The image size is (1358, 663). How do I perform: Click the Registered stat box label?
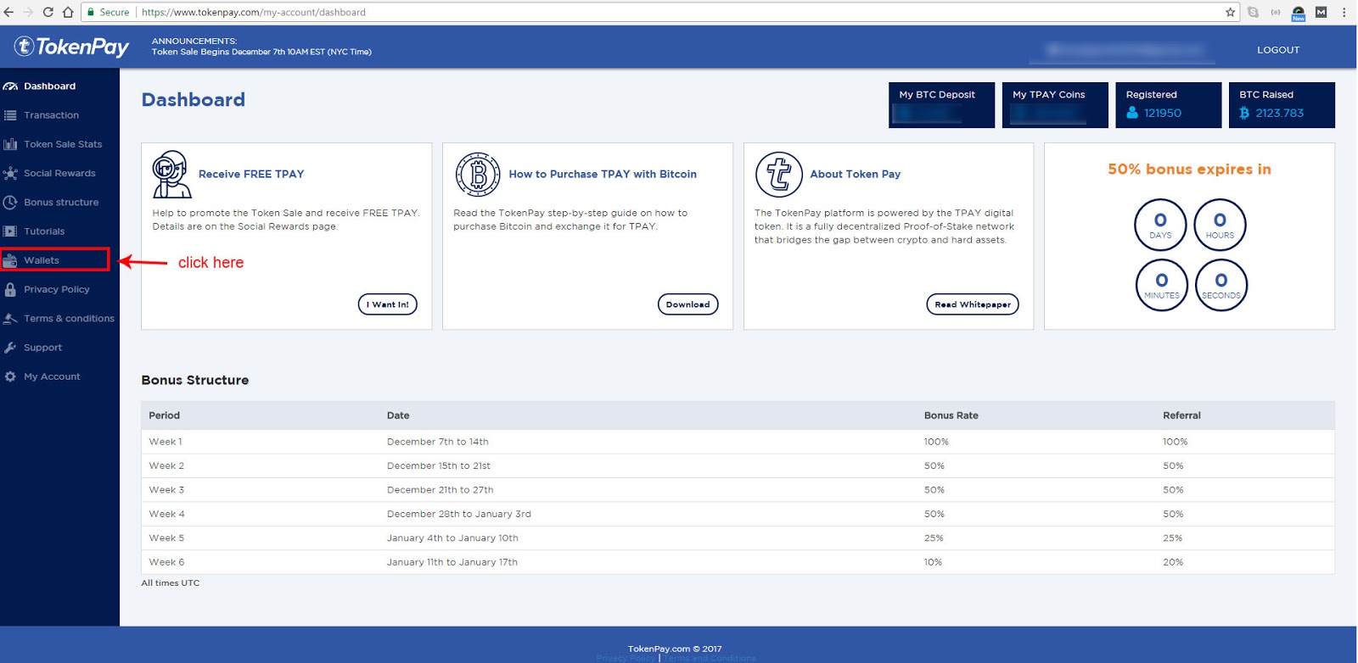click(x=1151, y=95)
